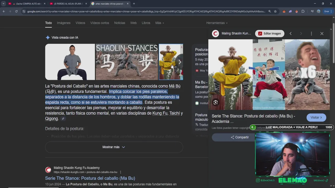Open the MetaMask fox extension

[x=284, y=11]
